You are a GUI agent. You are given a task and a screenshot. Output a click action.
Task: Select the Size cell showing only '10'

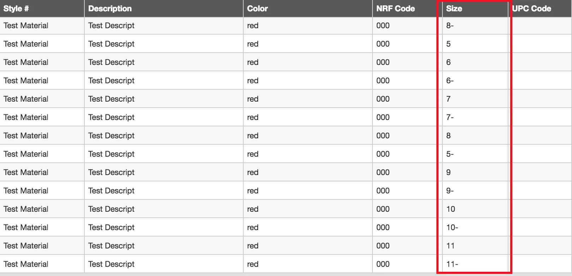coord(451,209)
